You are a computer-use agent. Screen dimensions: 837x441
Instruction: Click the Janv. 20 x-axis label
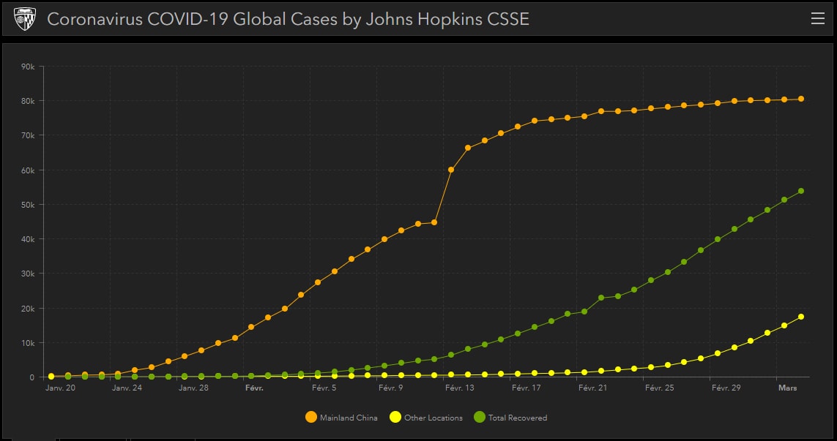coord(60,388)
